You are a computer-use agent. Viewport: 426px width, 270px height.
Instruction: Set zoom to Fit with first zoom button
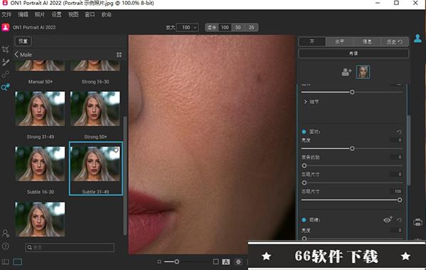pyautogui.click(x=212, y=27)
